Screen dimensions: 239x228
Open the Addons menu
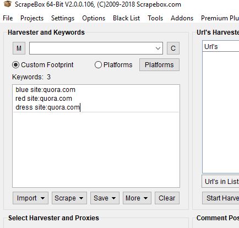182,18
